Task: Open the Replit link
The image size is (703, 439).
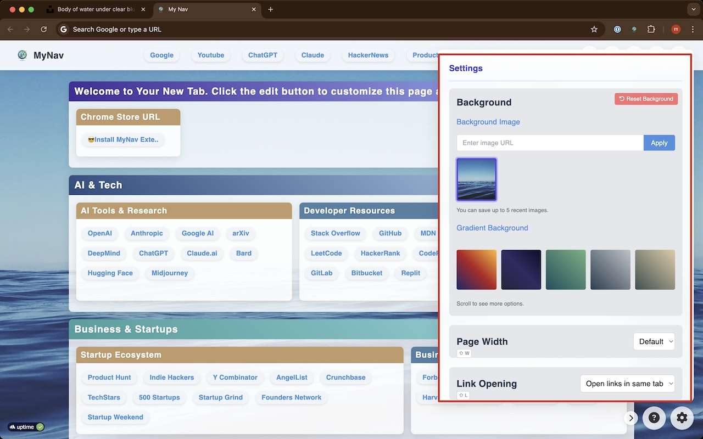Action: tap(411, 273)
